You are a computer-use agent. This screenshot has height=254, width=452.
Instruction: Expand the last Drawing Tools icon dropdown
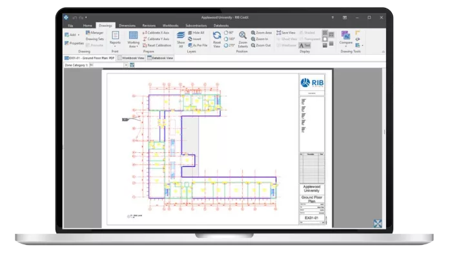362,45
